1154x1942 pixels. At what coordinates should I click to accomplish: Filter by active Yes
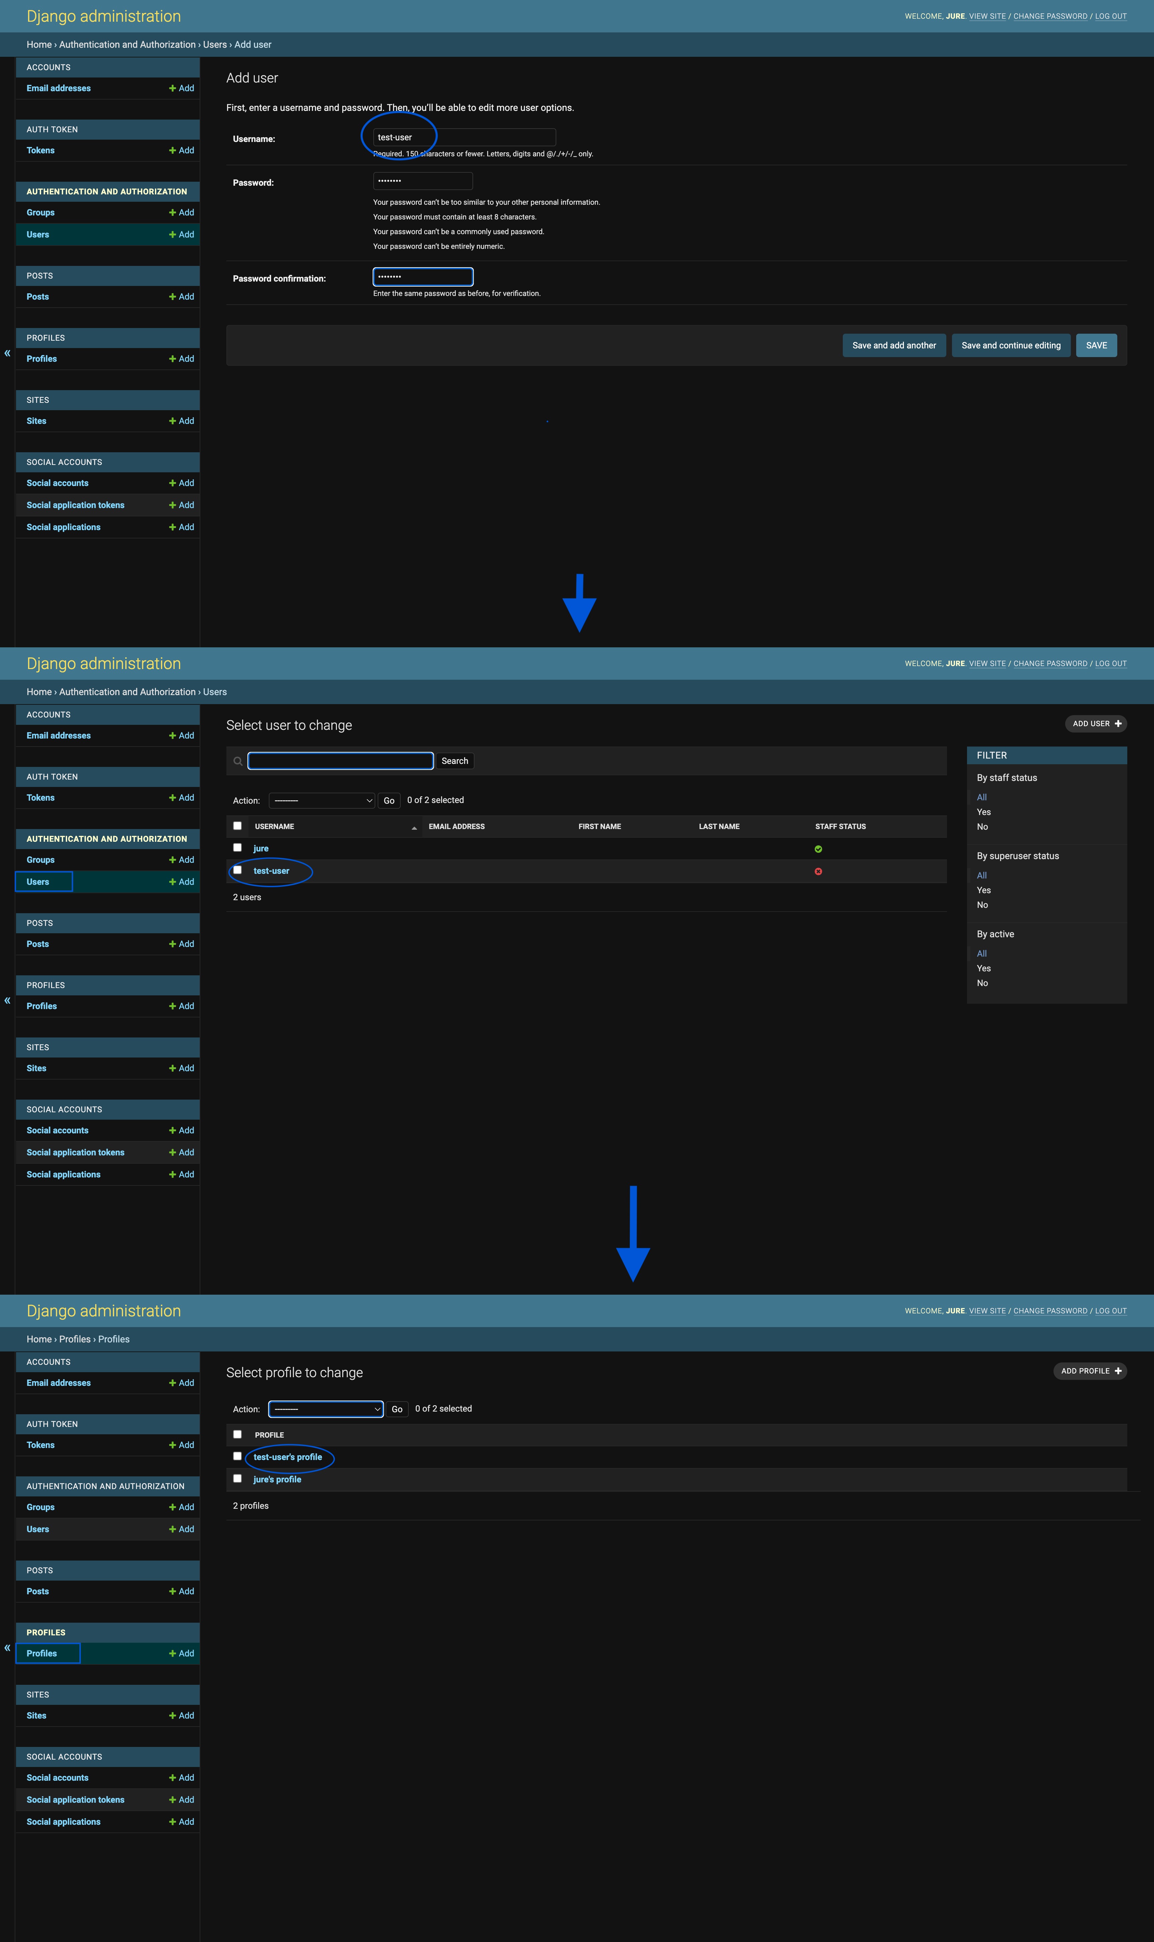pos(984,968)
